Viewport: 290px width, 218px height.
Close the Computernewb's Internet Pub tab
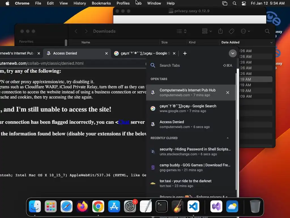click(39, 53)
